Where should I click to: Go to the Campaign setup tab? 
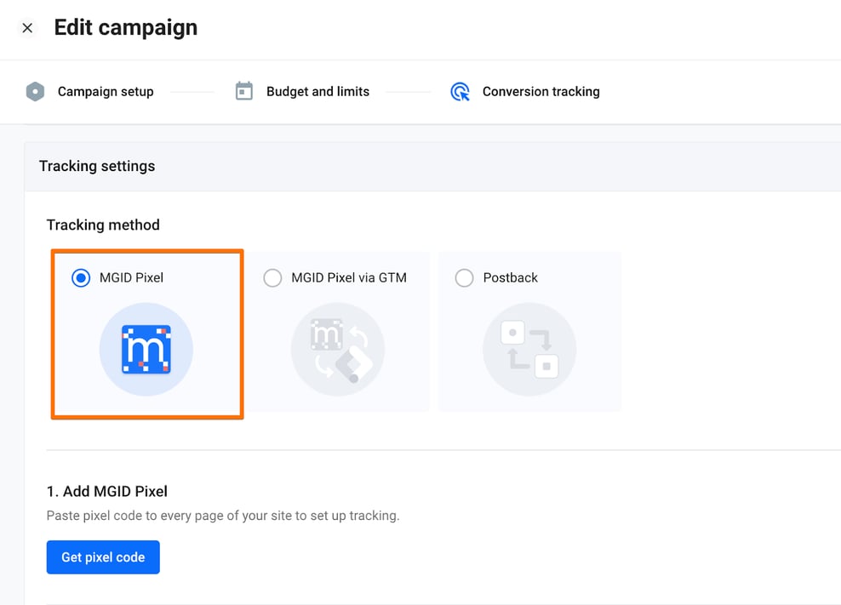pyautogui.click(x=106, y=91)
